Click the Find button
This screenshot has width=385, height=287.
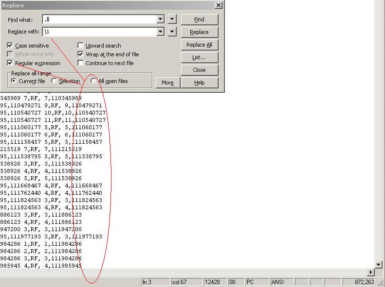[200, 19]
